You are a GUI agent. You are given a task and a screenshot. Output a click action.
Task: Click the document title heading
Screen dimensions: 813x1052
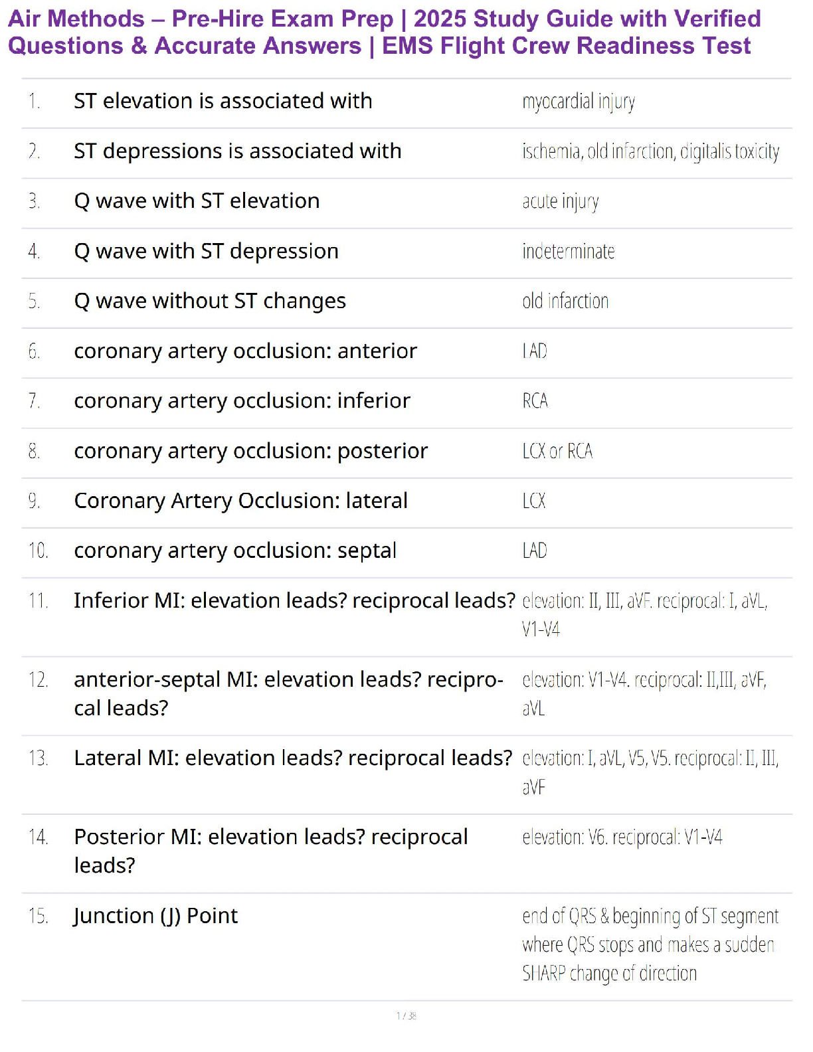pyautogui.click(x=384, y=32)
